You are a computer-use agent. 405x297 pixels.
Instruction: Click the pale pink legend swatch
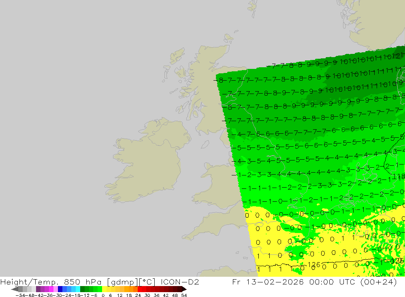(55, 289)
